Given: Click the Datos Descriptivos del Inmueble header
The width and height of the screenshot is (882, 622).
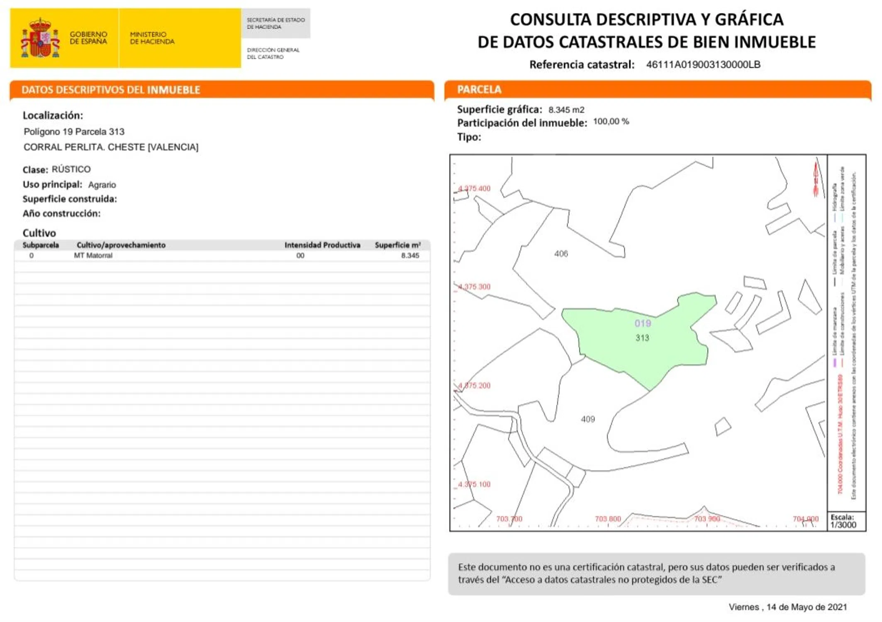Looking at the screenshot, I should 111,90.
